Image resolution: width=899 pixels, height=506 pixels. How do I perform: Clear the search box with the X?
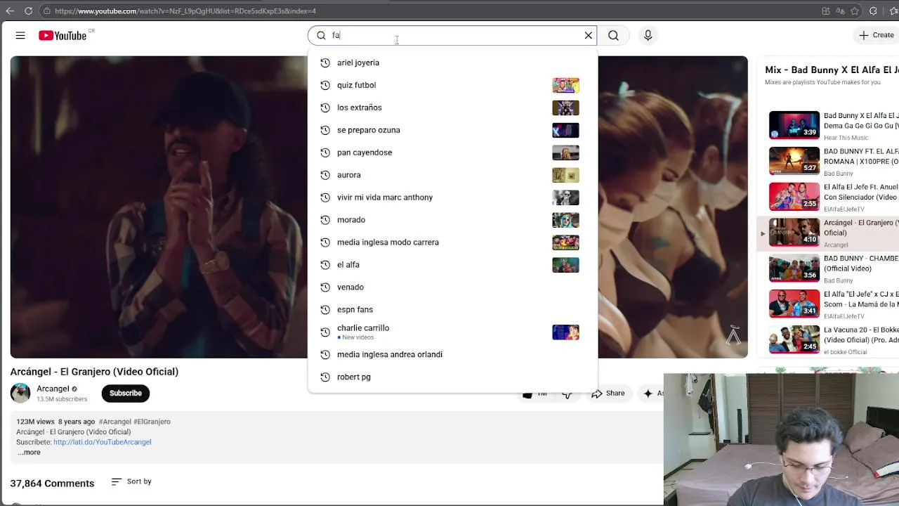pyautogui.click(x=589, y=35)
